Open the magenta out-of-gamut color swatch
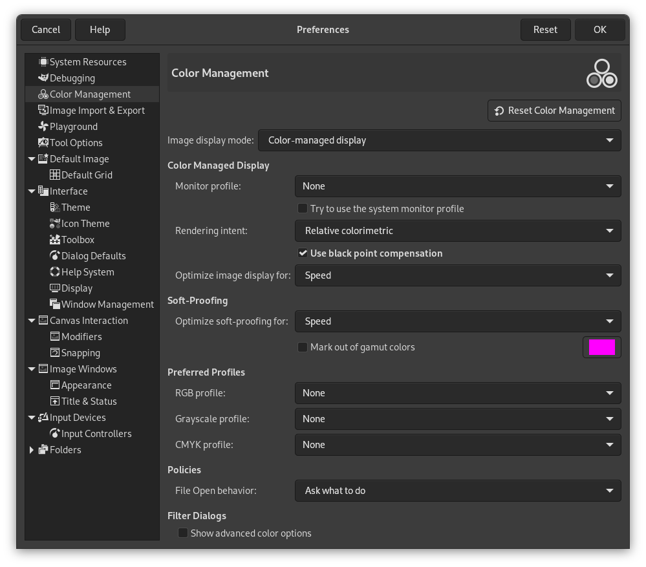The image size is (646, 567). click(602, 347)
